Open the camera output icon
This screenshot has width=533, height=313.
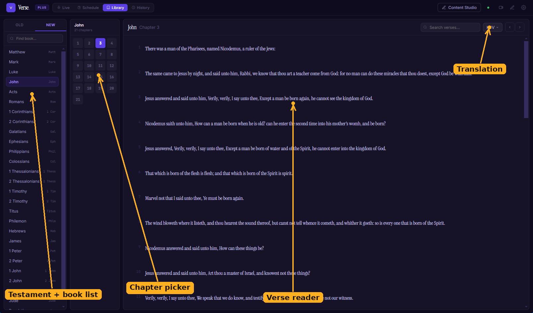pos(501,8)
